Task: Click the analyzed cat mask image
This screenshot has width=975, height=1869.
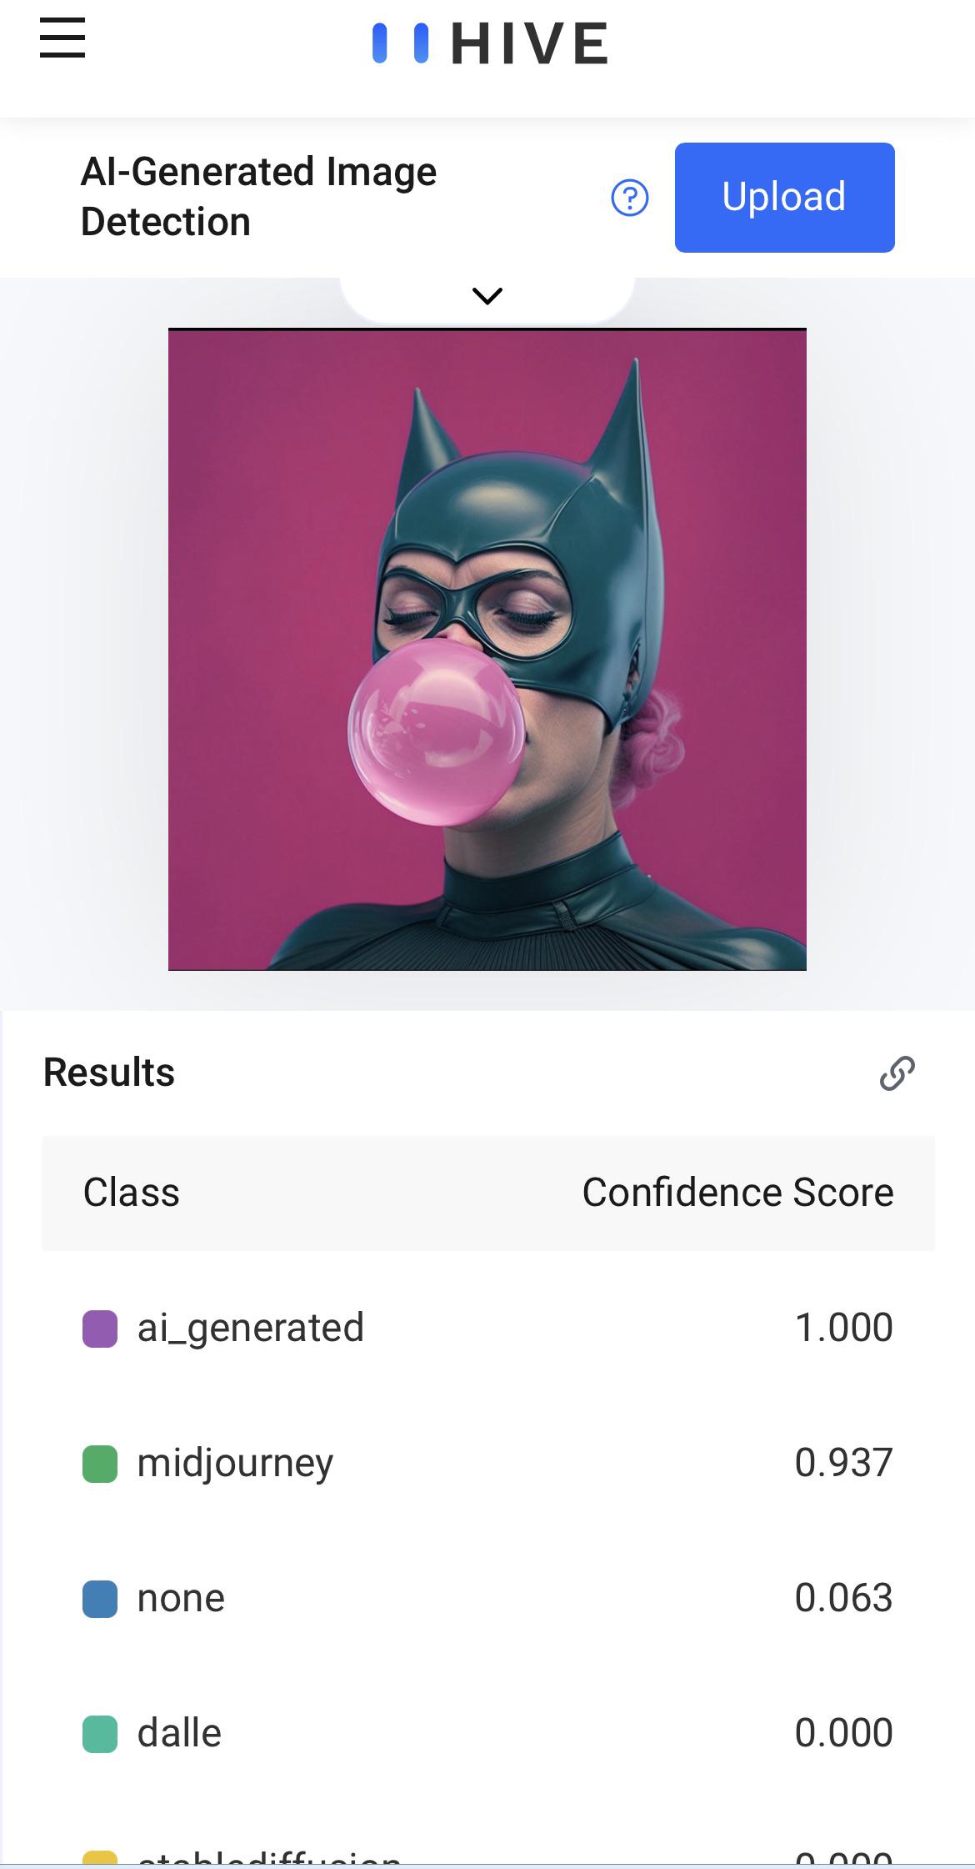Action: pyautogui.click(x=487, y=650)
